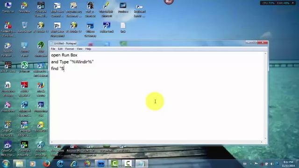Click the keyboard icon in the system tray

point(245,164)
